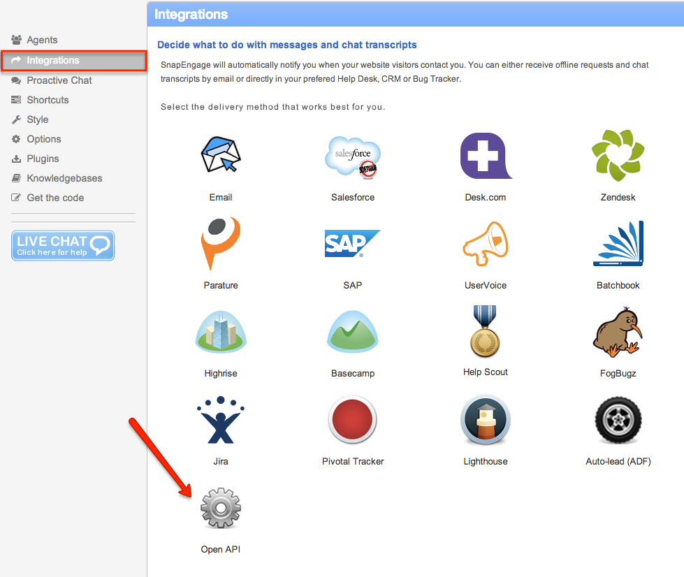The image size is (684, 577).
Task: Click the Parature label text
Action: [x=221, y=285]
